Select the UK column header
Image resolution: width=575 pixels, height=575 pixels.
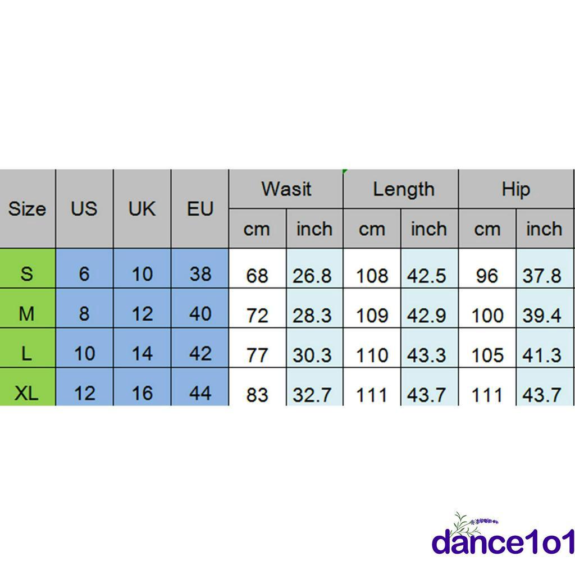[x=142, y=209]
